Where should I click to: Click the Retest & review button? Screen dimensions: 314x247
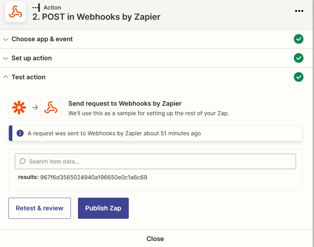[x=40, y=208]
